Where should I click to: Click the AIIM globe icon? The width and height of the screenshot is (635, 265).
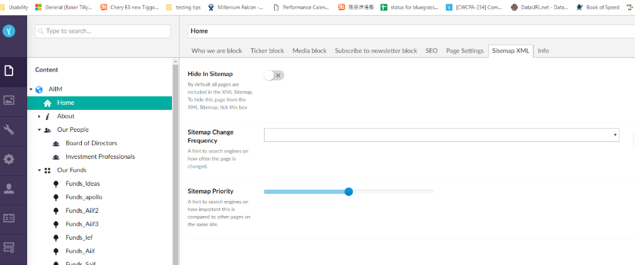click(x=39, y=89)
